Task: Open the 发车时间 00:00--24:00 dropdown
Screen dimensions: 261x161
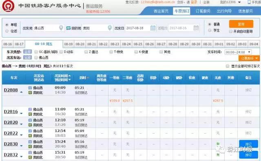Action: click(x=238, y=52)
